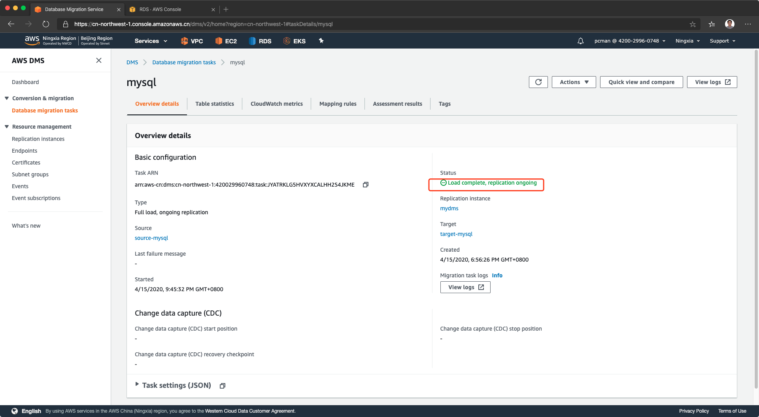759x417 pixels.
Task: Click the refresh icon button
Action: click(538, 82)
